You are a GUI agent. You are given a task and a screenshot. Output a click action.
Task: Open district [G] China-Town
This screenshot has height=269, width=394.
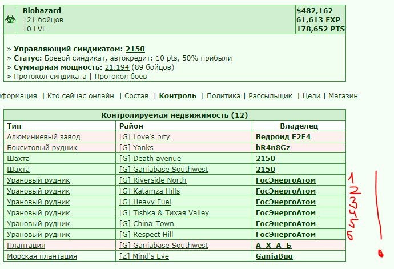point(147,223)
